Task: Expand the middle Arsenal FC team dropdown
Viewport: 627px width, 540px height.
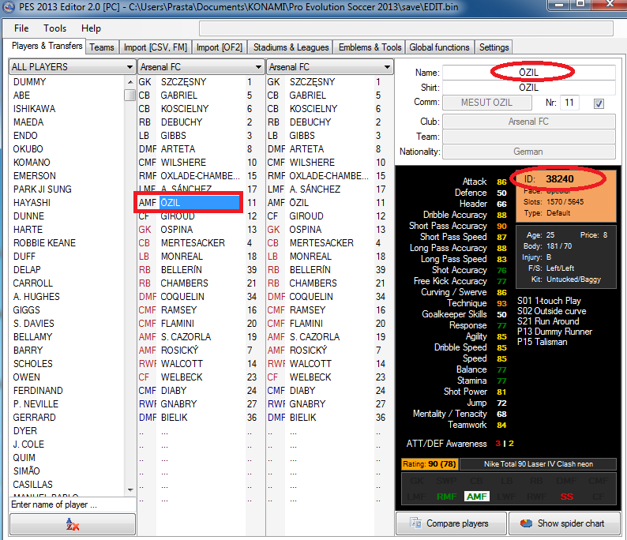Action: tap(201, 67)
